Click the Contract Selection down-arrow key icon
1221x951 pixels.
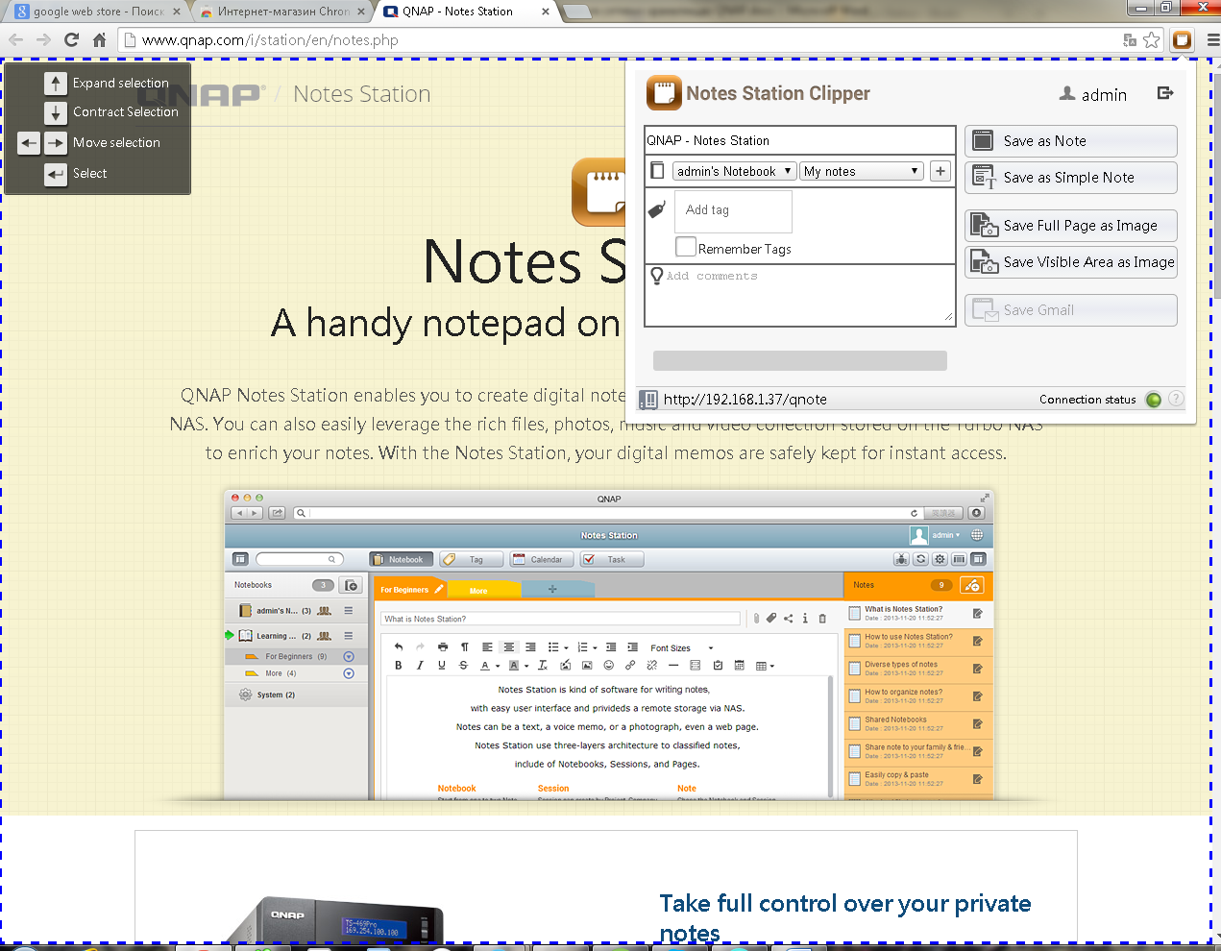coord(56,112)
